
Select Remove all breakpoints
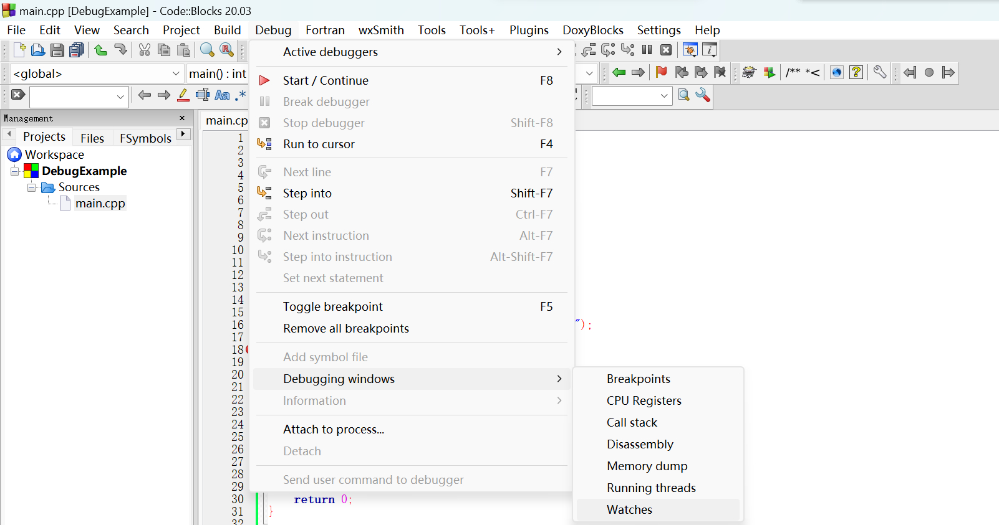point(412,328)
